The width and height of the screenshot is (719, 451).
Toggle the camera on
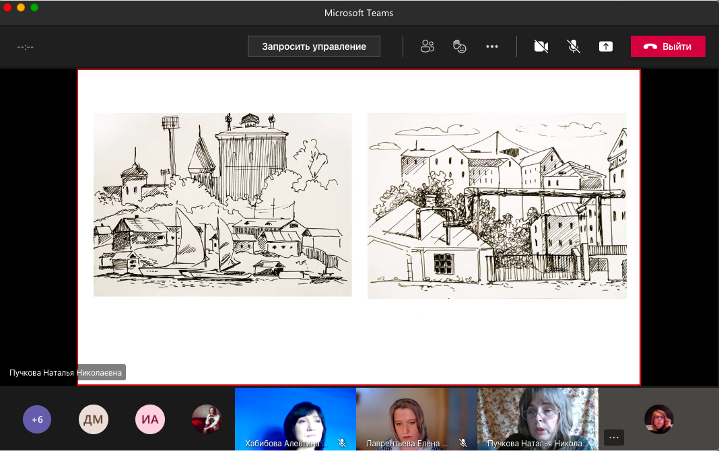tap(541, 46)
